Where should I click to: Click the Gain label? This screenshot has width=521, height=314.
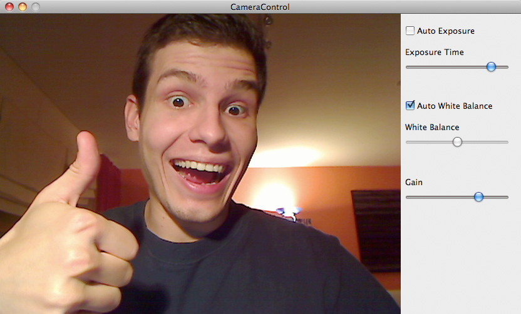tap(413, 182)
